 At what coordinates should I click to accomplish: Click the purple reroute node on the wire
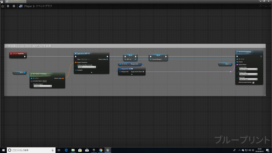pos(231,72)
